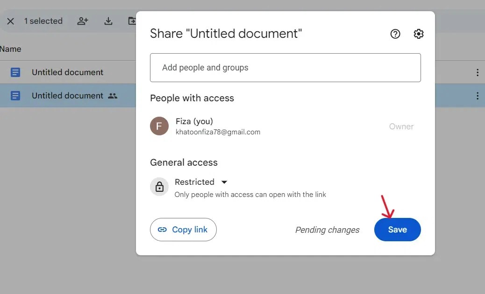Click the link icon inside Copy link

click(162, 230)
